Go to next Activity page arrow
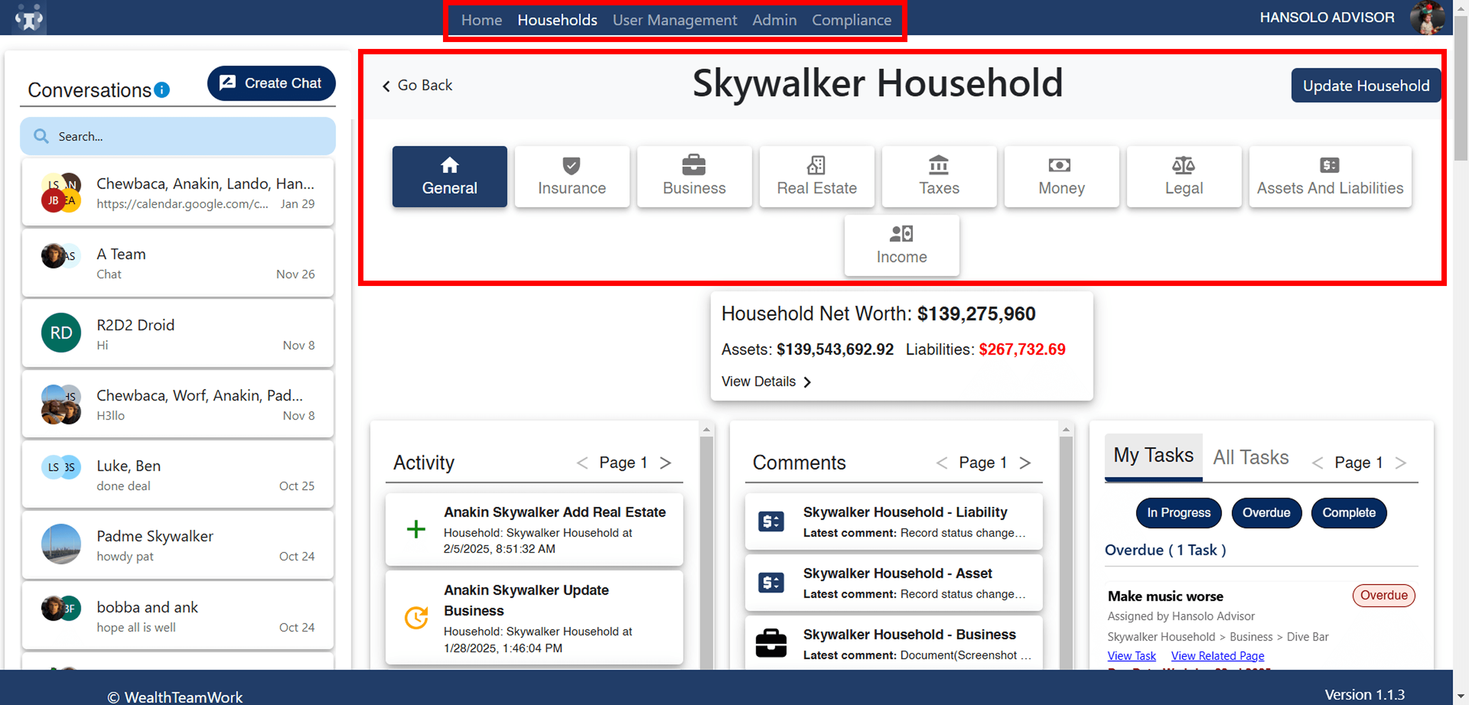 (x=665, y=463)
